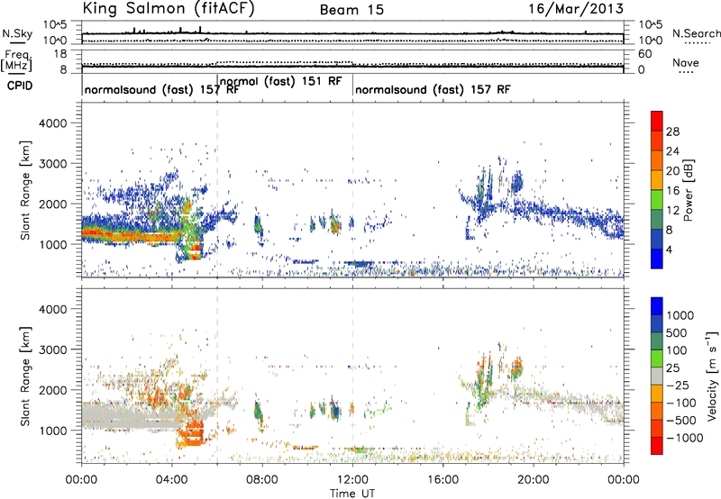The height and width of the screenshot is (499, 721).
Task: Click the 3000 tick in the velocity panel
Action: point(52,349)
